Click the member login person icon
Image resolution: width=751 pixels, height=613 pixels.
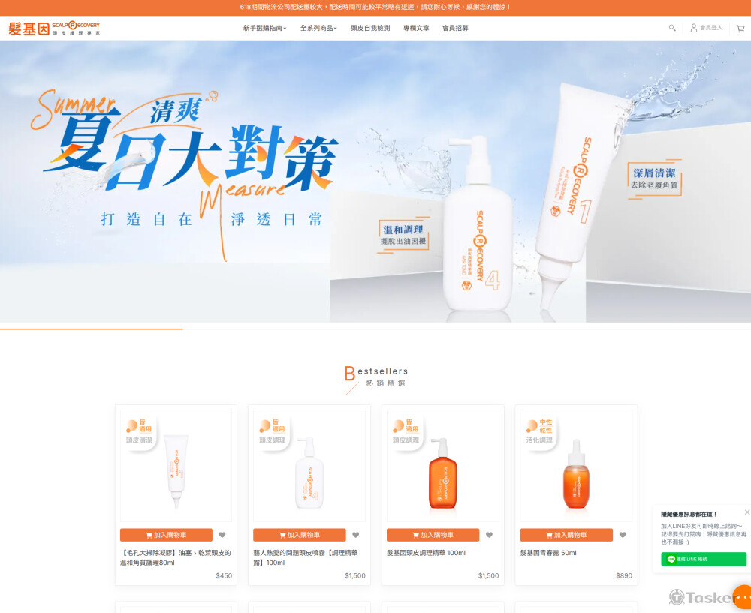[693, 28]
